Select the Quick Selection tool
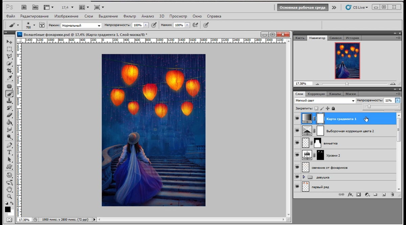 point(9,63)
